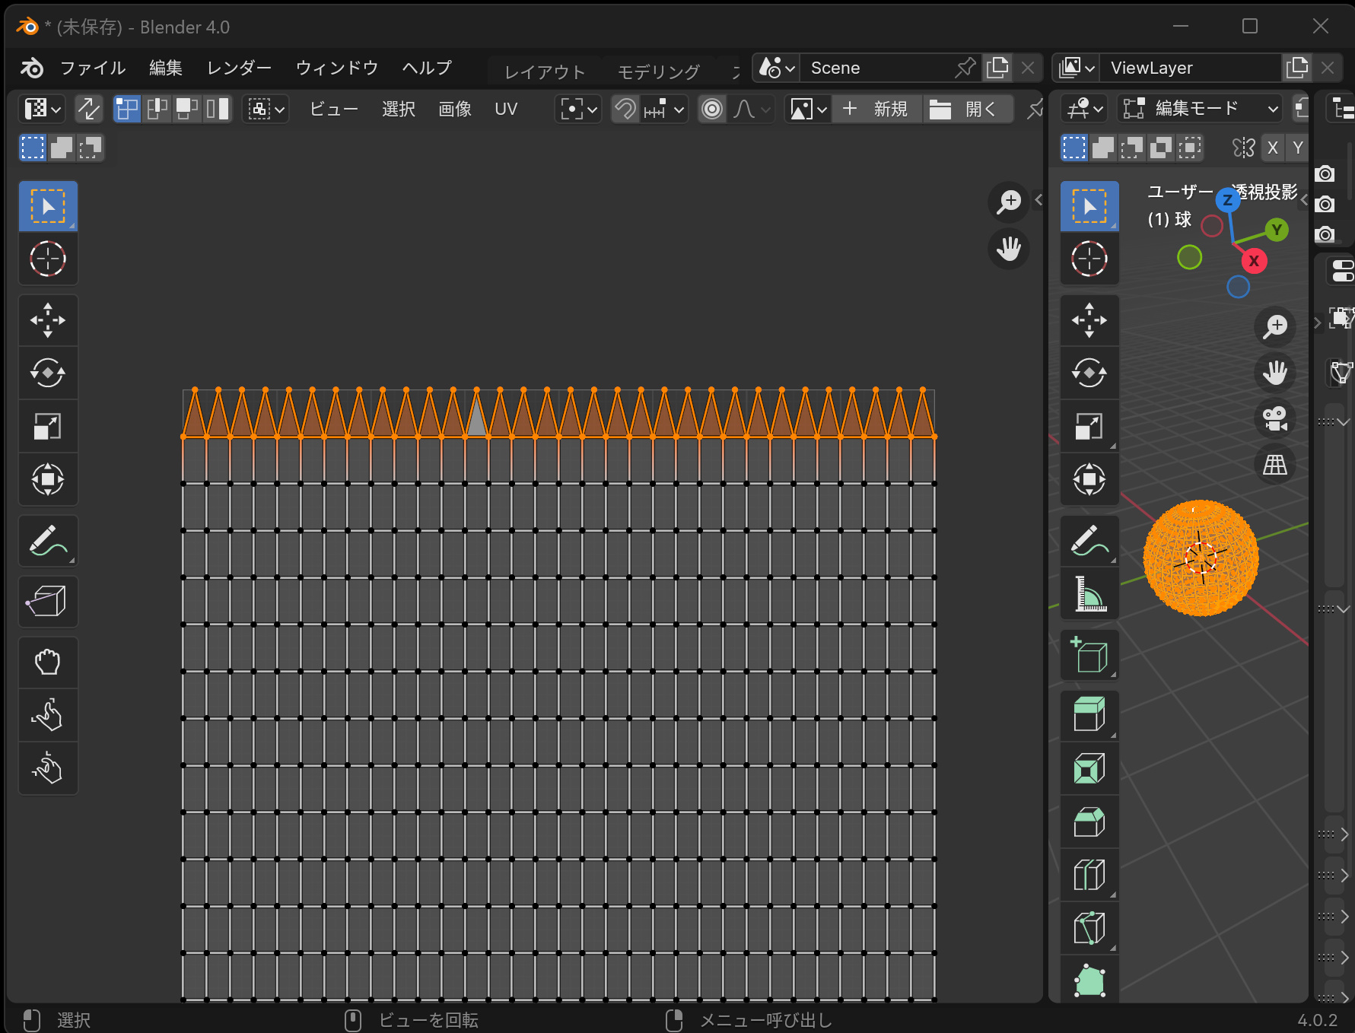Select the Measure tool in 3D viewport
Viewport: 1355px width, 1033px height.
[1089, 594]
